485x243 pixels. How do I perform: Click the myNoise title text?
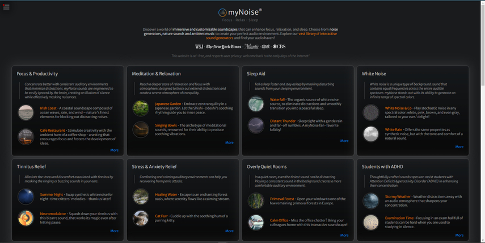[244, 12]
